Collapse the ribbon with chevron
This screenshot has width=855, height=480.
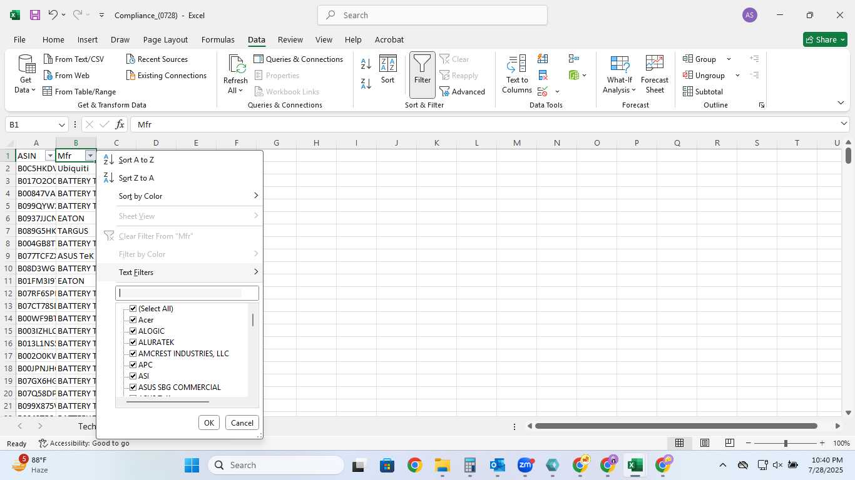click(841, 102)
